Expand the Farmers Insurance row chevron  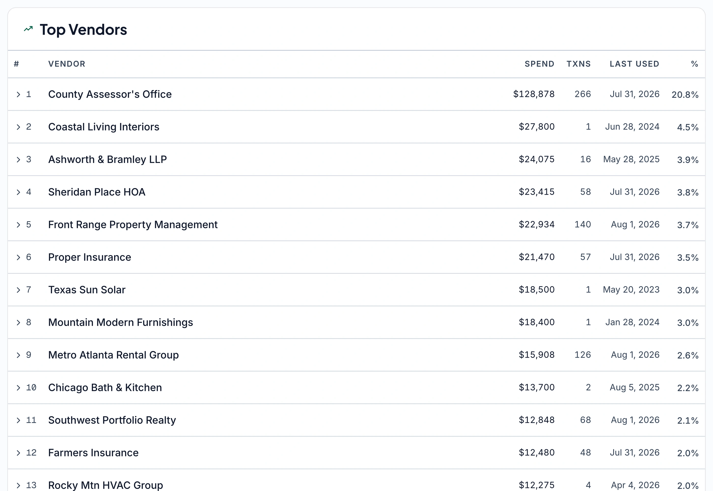(x=19, y=453)
